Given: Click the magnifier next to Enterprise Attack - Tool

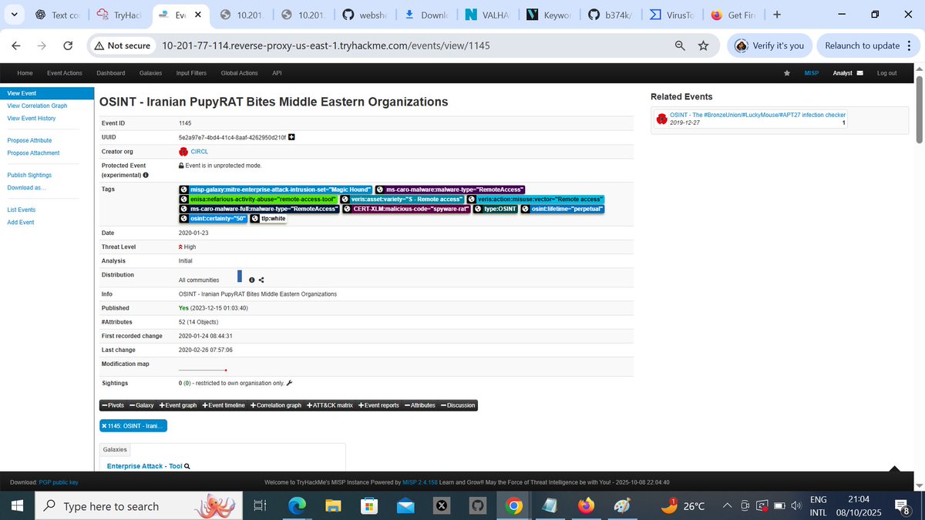Looking at the screenshot, I should pos(187,466).
